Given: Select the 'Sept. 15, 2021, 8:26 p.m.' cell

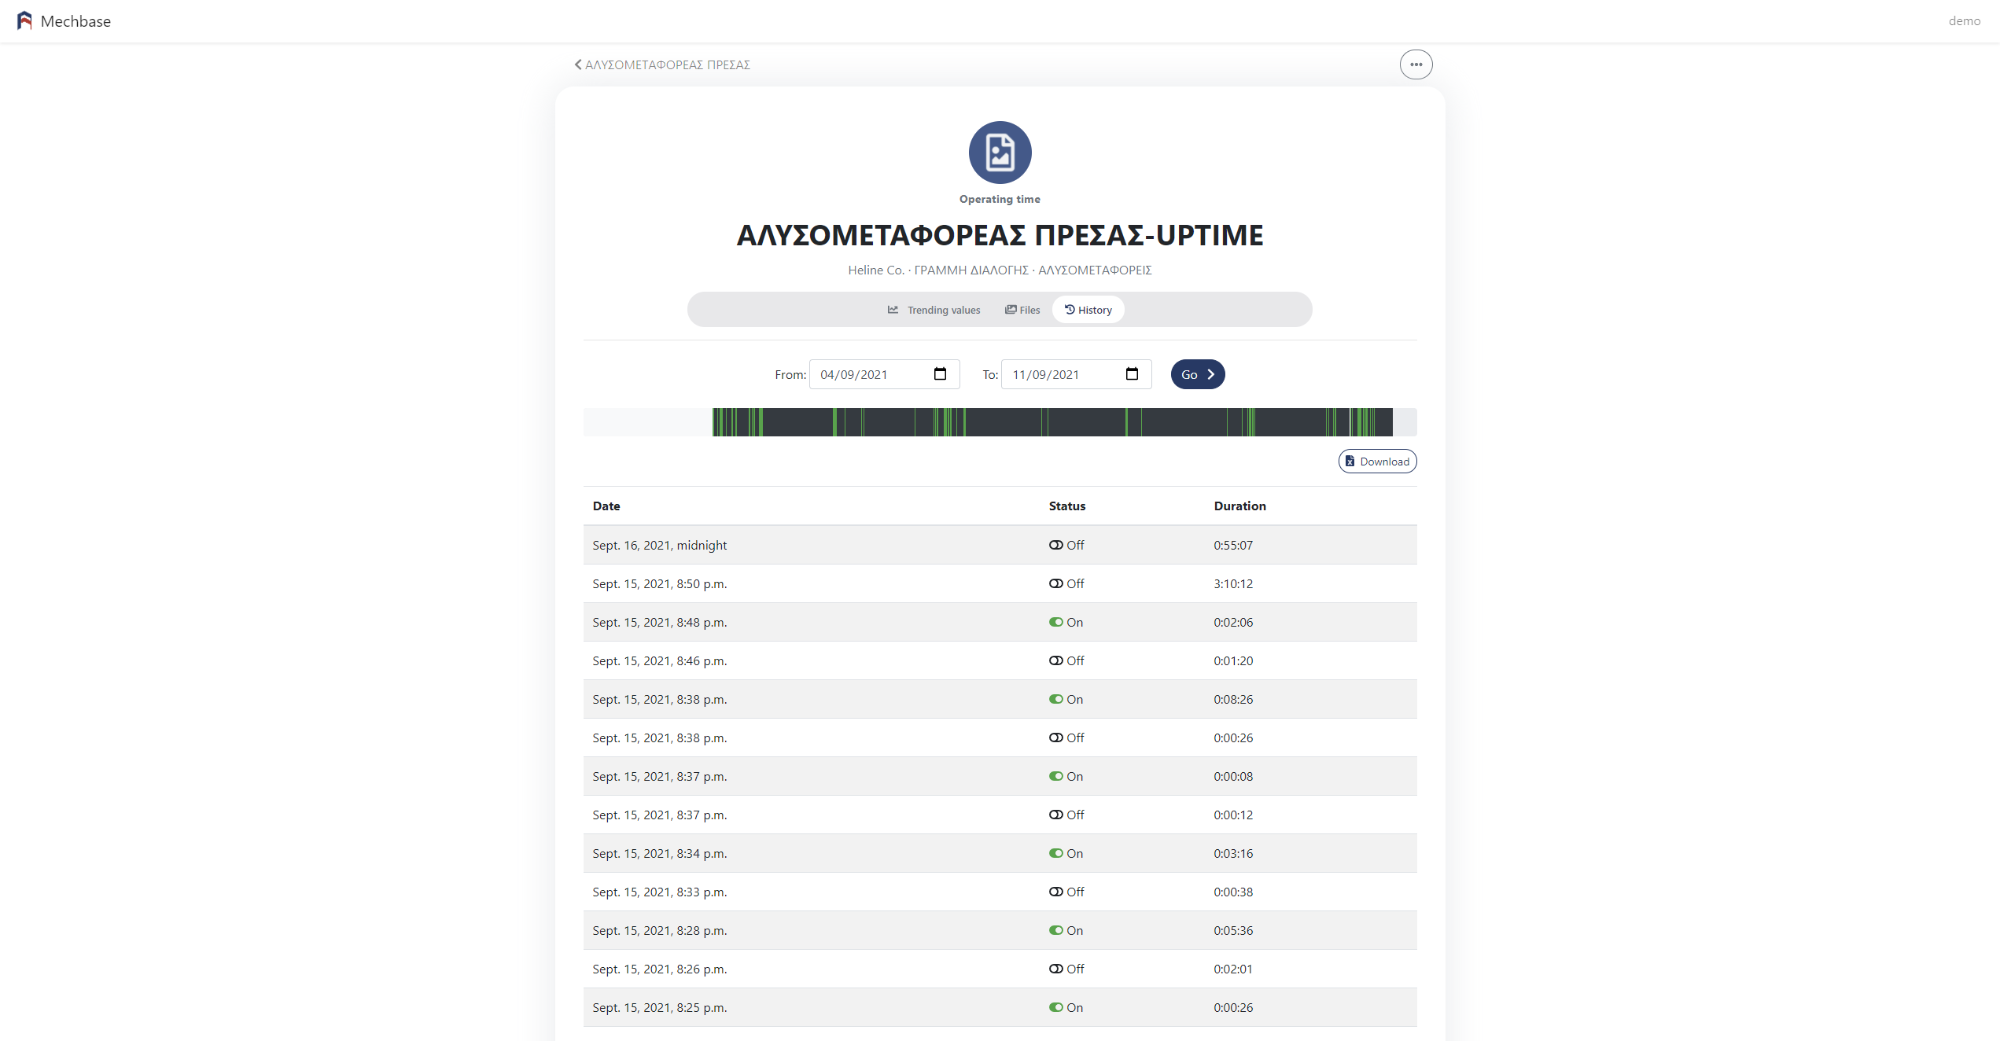Looking at the screenshot, I should [x=659, y=969].
